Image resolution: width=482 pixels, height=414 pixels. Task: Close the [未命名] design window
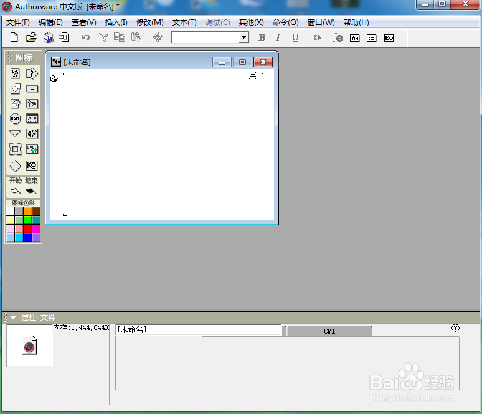click(263, 62)
